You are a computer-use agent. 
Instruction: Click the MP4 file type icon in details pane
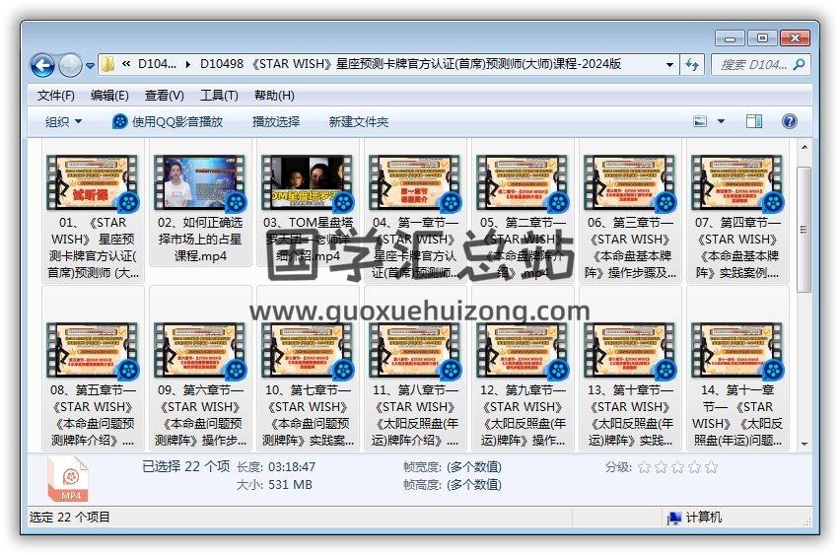point(68,479)
